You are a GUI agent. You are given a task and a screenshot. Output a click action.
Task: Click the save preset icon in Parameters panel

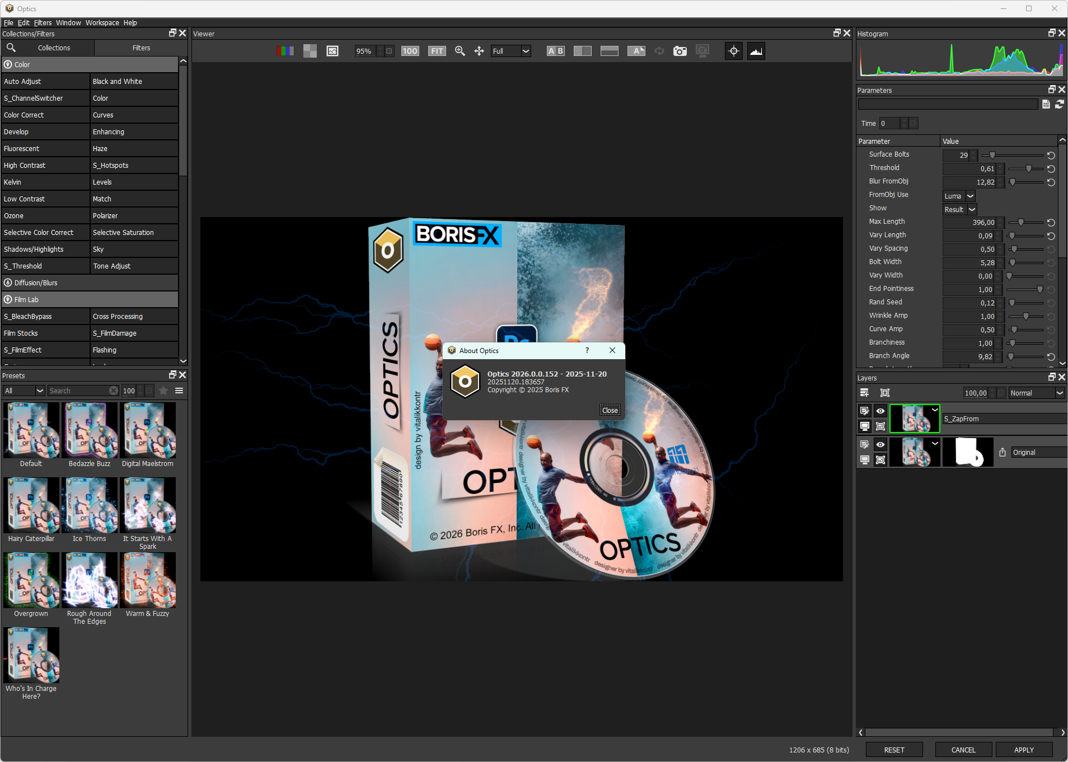coord(1046,104)
